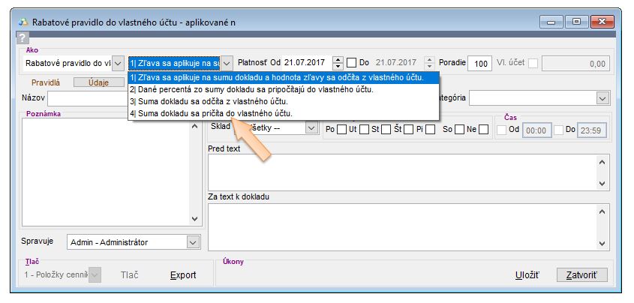This screenshot has height=303, width=634.
Task: Click the Zatvoriť button
Action: (x=581, y=275)
